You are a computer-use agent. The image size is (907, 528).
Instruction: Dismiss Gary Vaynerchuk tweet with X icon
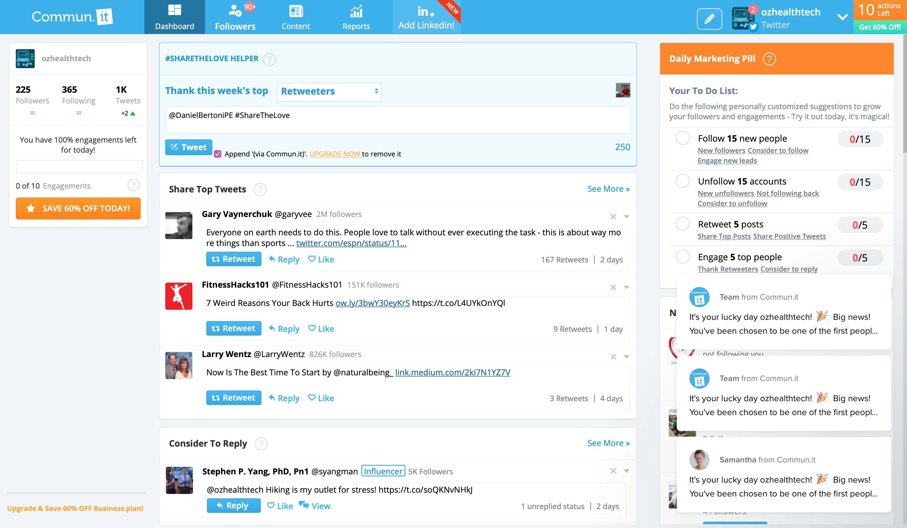[613, 217]
